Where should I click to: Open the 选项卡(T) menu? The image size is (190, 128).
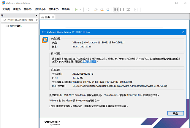click(x=53, y=9)
